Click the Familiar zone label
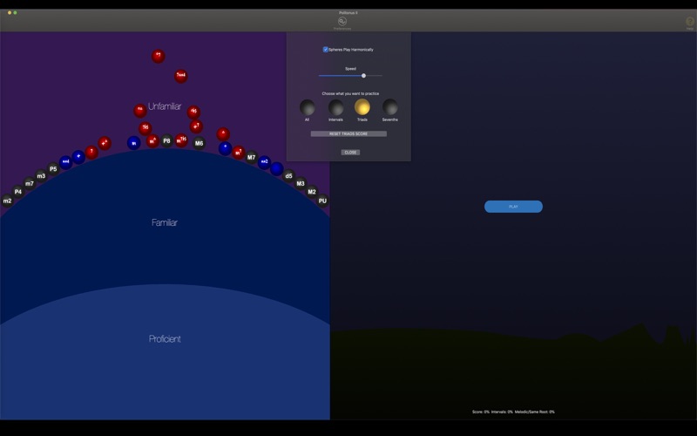 (x=165, y=222)
